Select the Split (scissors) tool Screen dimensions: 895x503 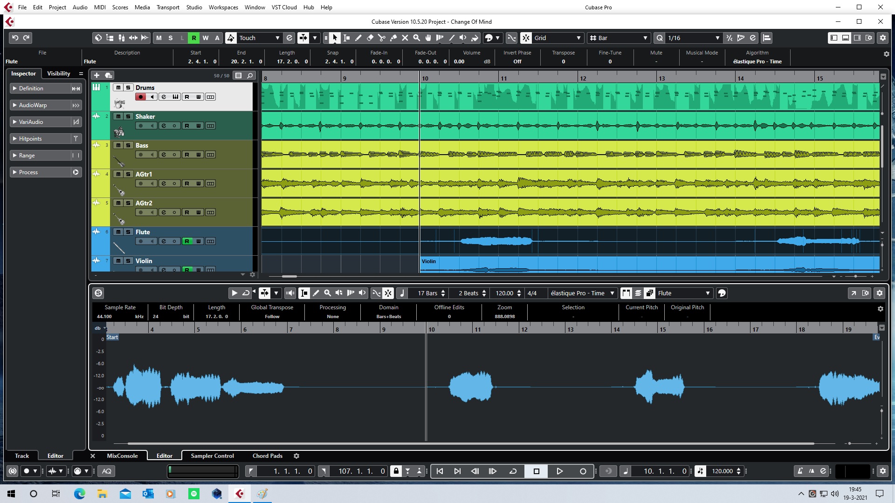(x=382, y=38)
